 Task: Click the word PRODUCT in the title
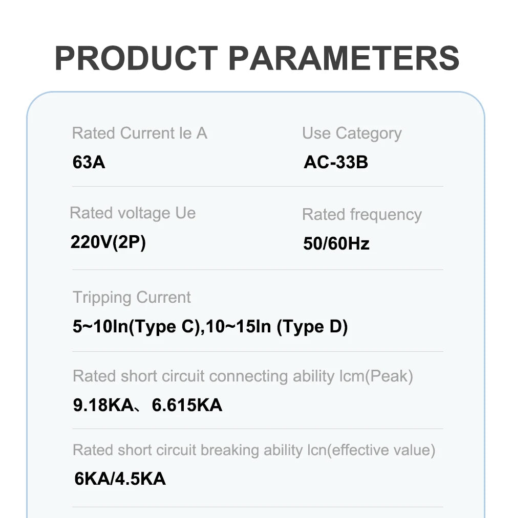tap(136, 58)
